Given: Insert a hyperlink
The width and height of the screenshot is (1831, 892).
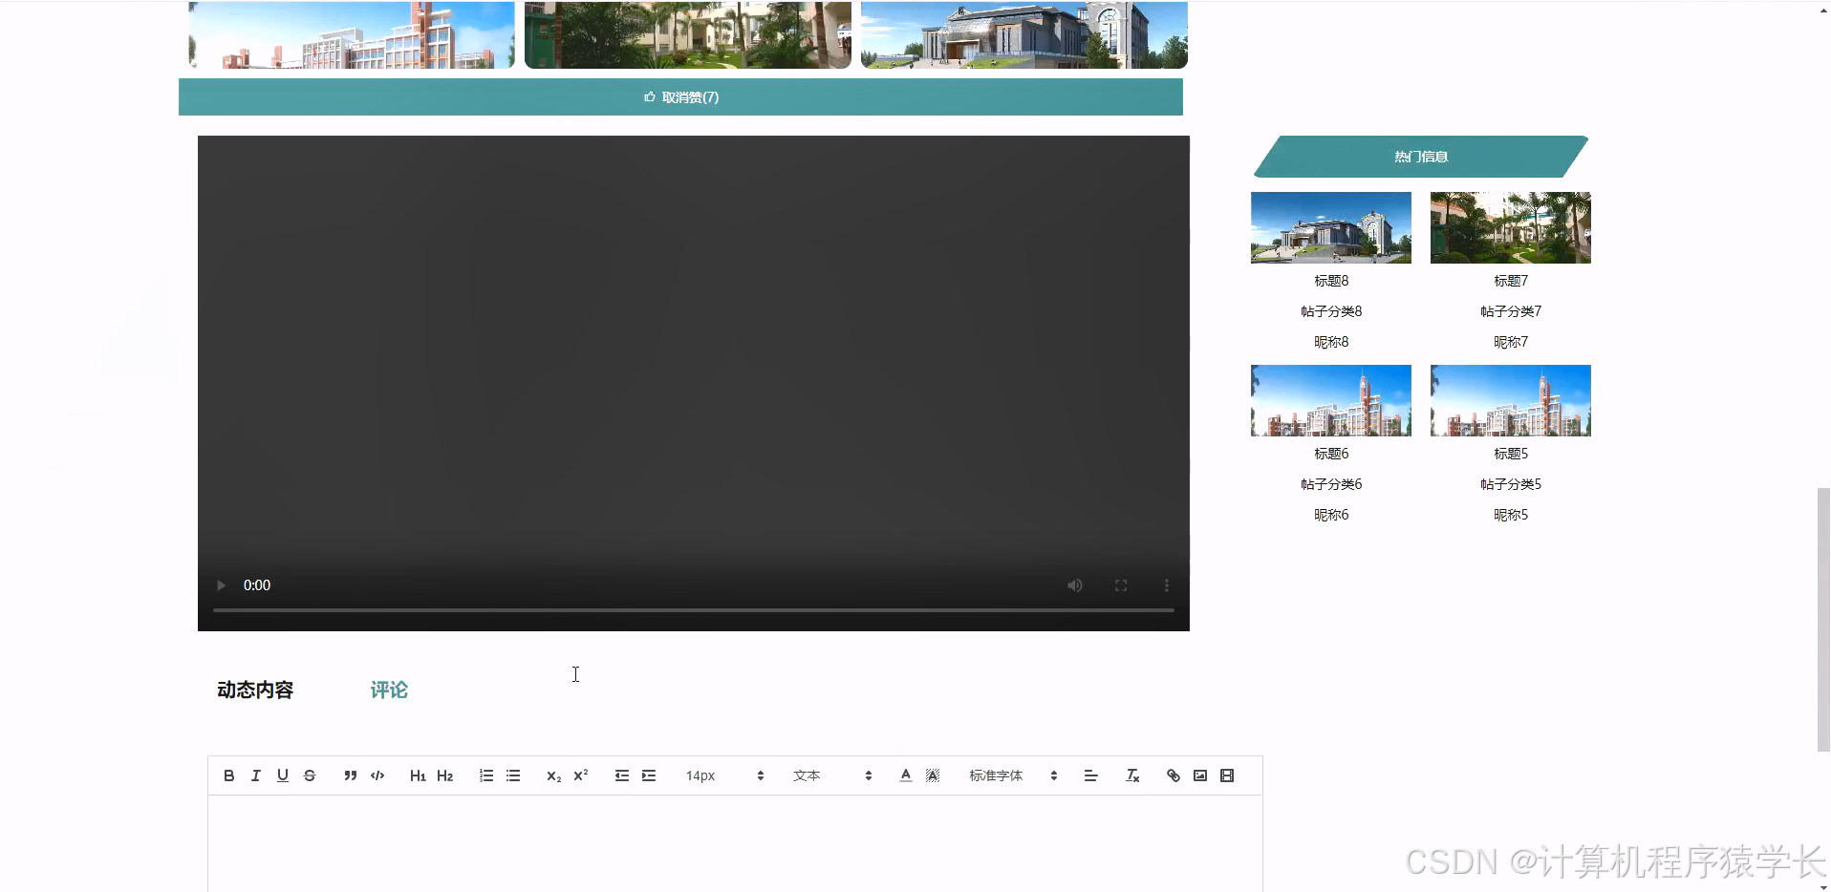Looking at the screenshot, I should click(x=1174, y=775).
